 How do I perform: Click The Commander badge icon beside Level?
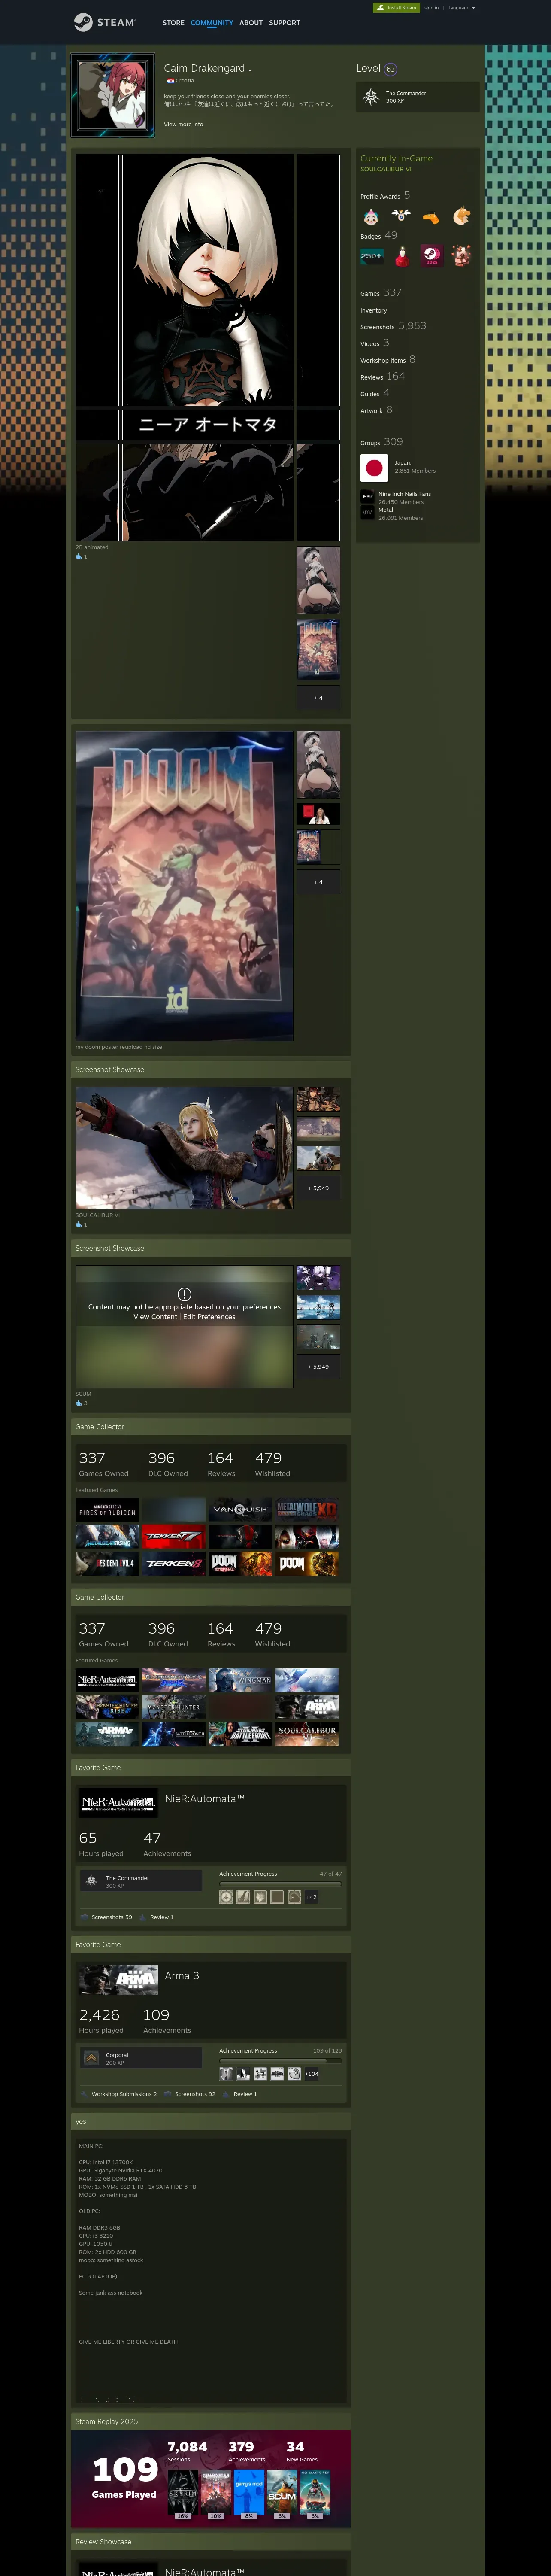click(x=371, y=96)
